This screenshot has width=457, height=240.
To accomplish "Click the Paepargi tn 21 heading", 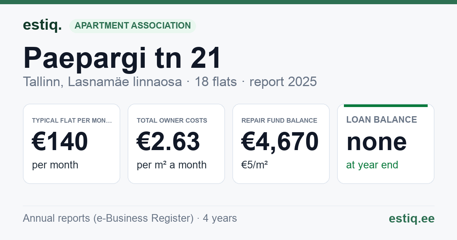I will coord(122,58).
